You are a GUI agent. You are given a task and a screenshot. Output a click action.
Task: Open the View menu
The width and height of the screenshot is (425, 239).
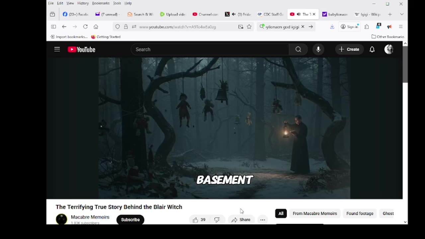tap(70, 3)
